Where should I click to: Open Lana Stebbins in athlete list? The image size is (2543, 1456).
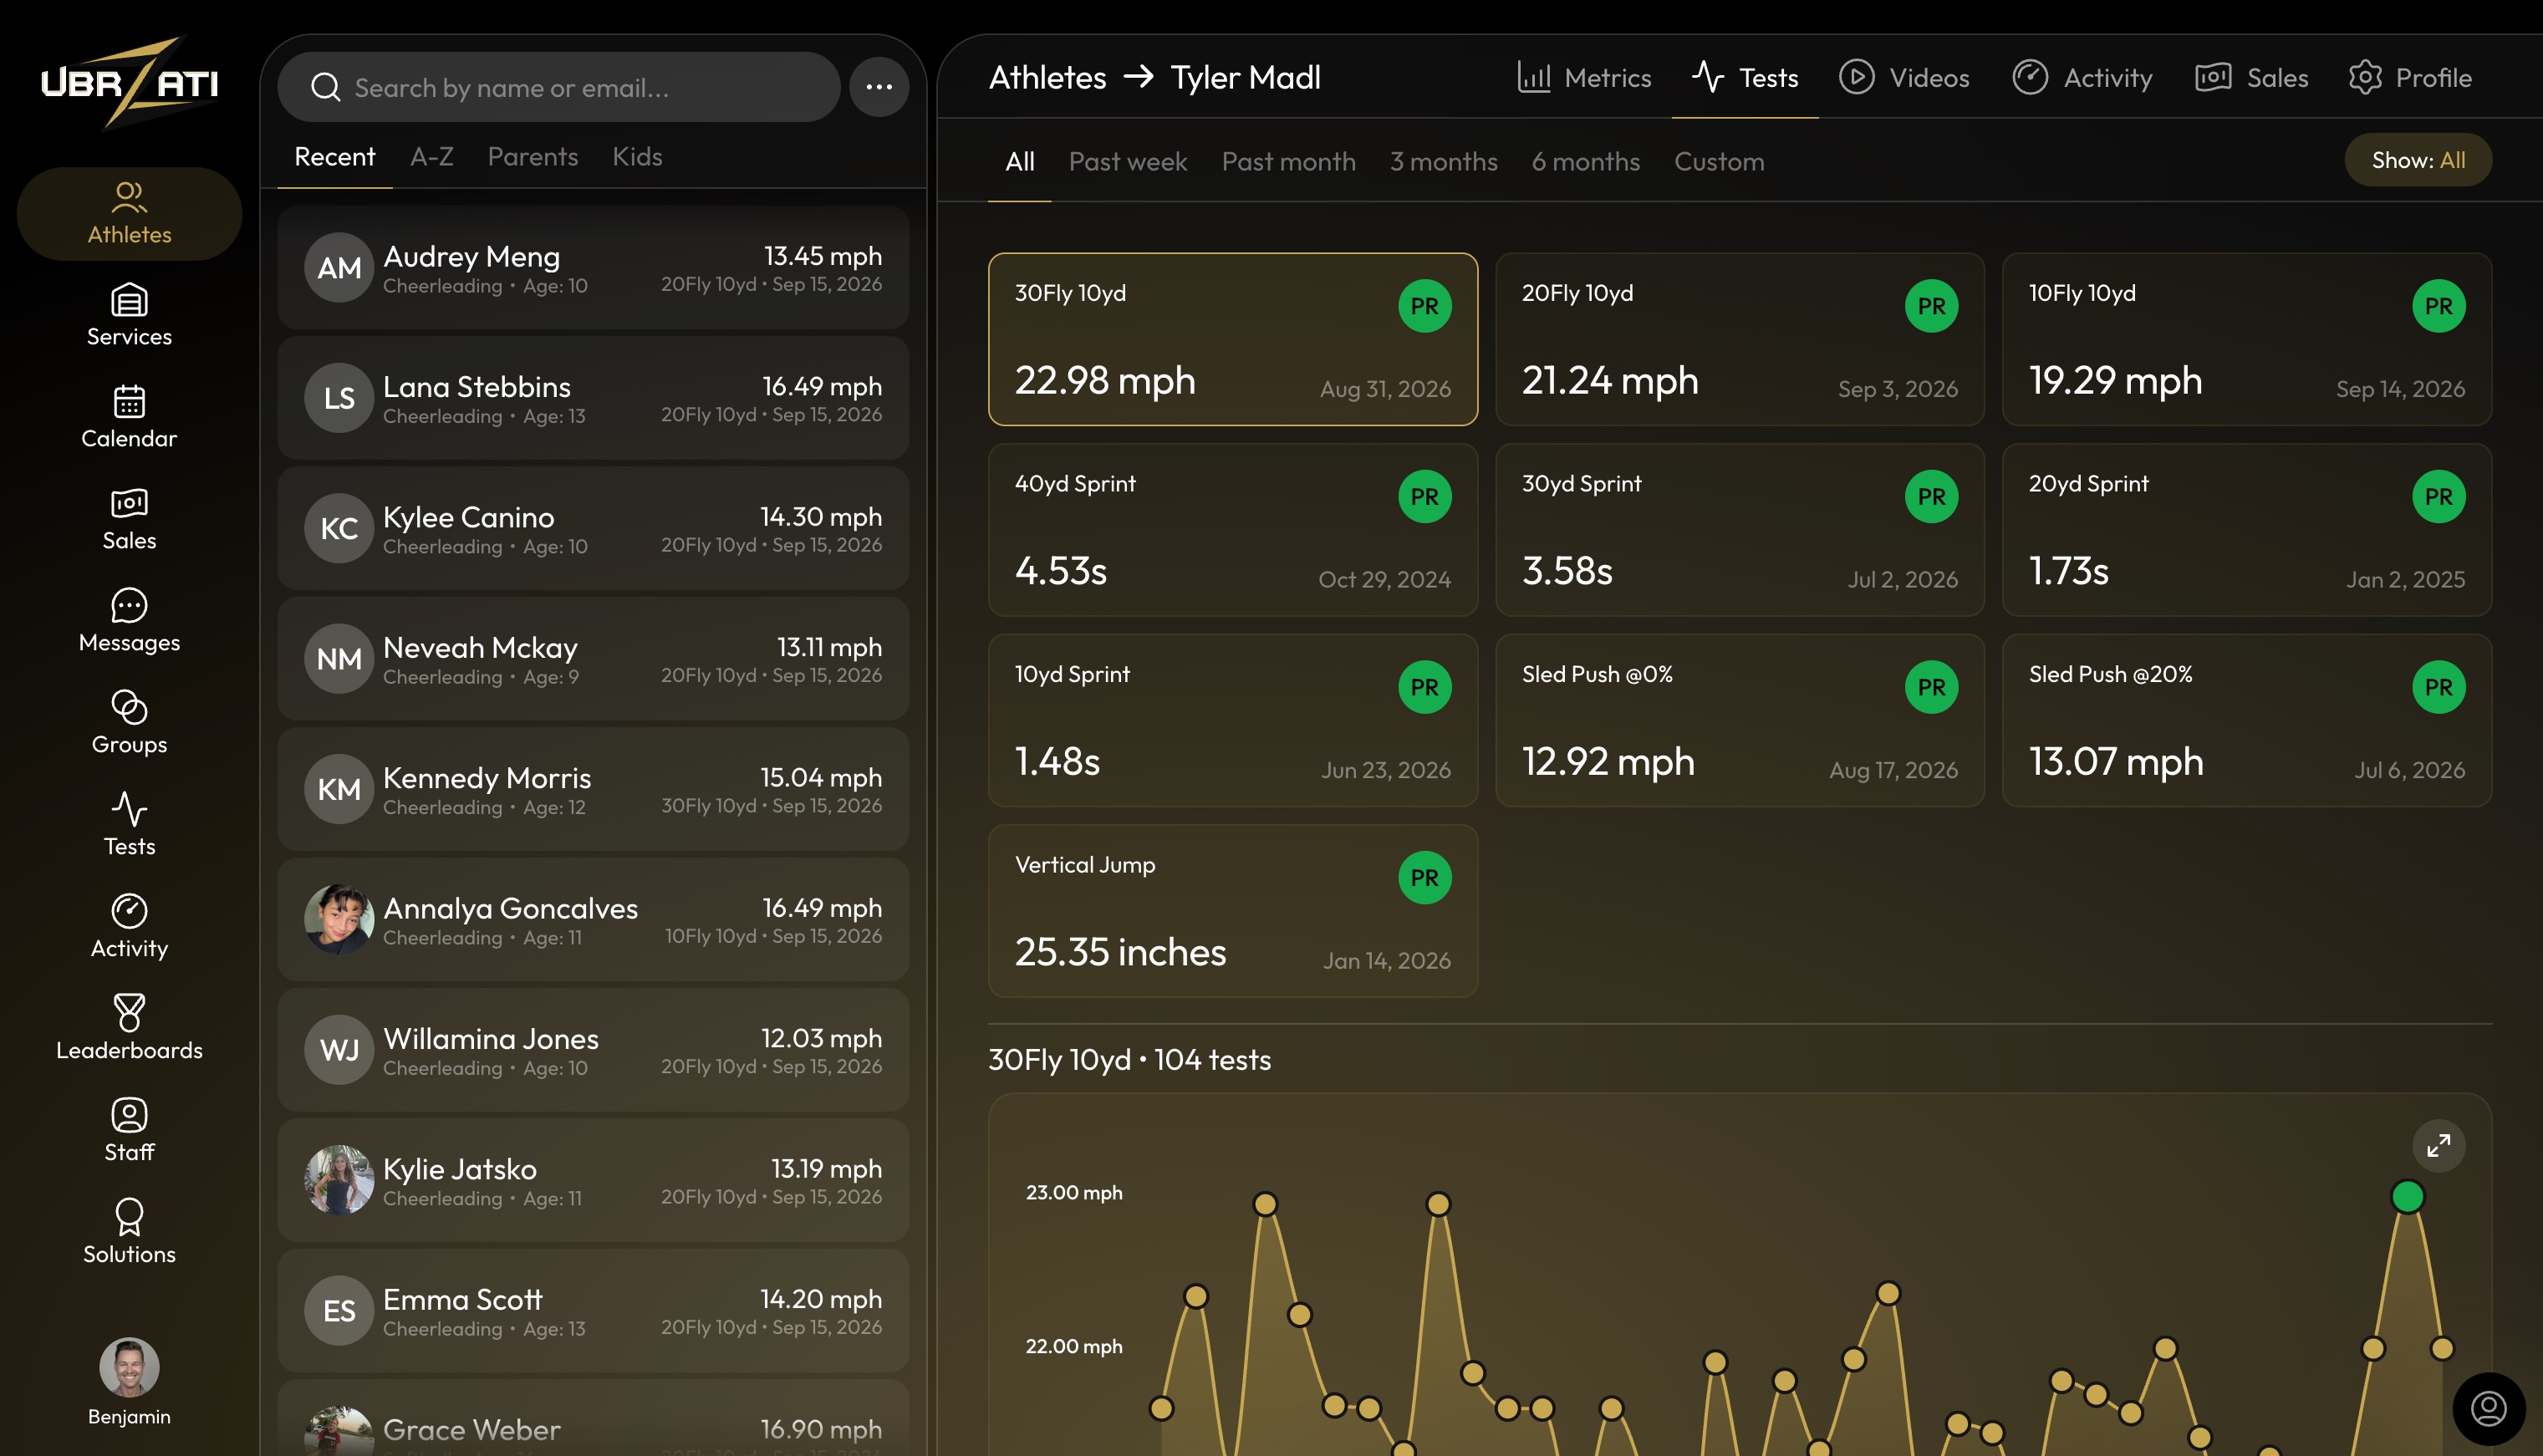point(593,398)
